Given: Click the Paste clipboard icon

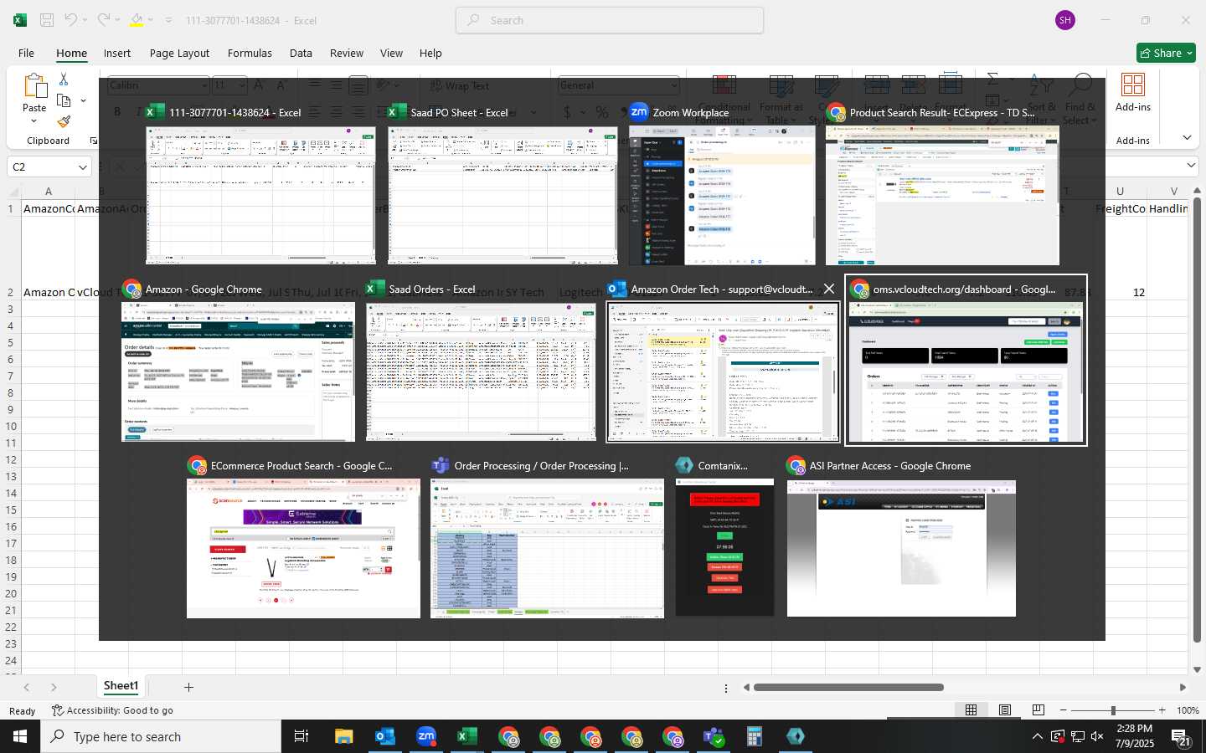Looking at the screenshot, I should coord(34,85).
